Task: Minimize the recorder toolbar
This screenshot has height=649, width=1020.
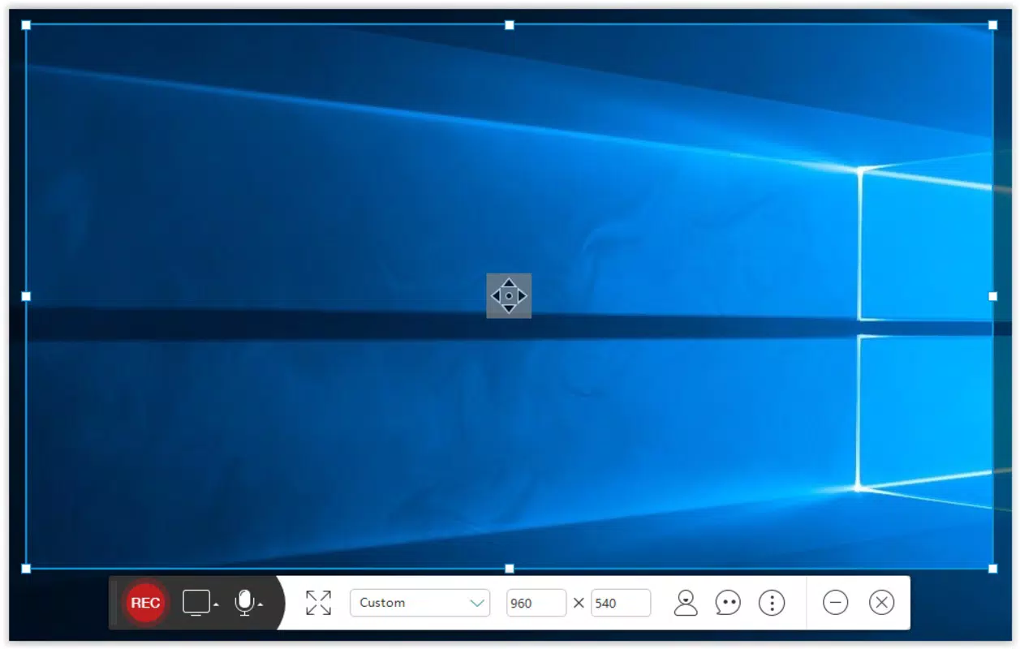Action: tap(835, 603)
